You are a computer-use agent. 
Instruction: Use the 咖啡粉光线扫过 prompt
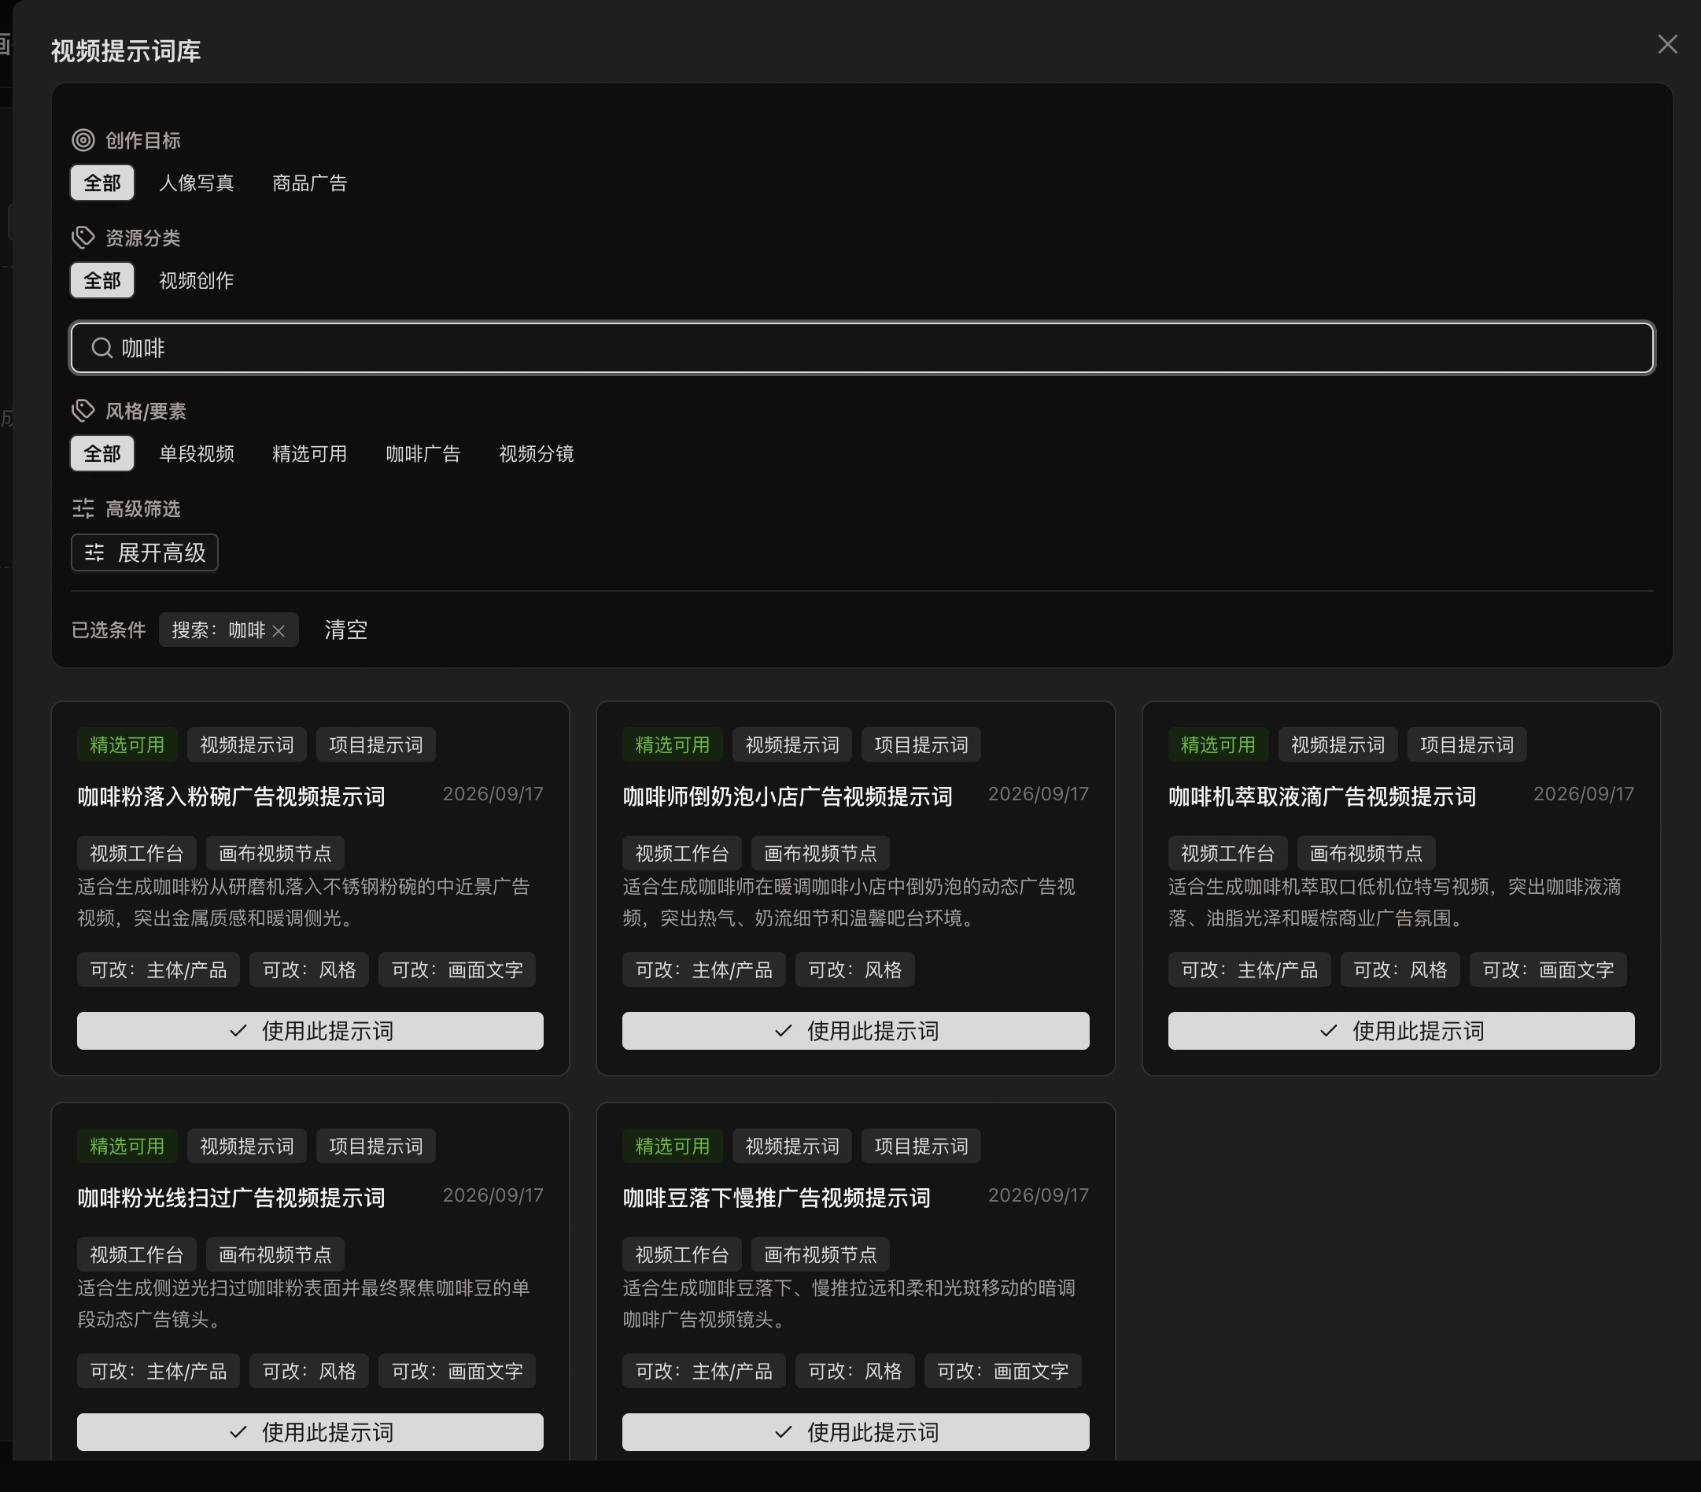point(311,1432)
